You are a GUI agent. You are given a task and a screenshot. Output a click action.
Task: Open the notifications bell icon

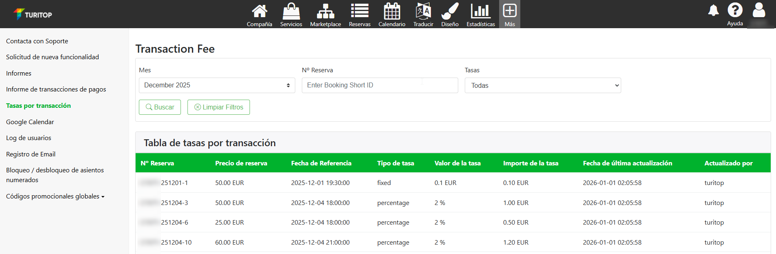713,11
